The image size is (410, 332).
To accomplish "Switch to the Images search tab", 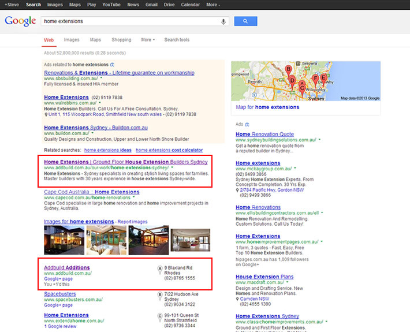I will pos(72,40).
